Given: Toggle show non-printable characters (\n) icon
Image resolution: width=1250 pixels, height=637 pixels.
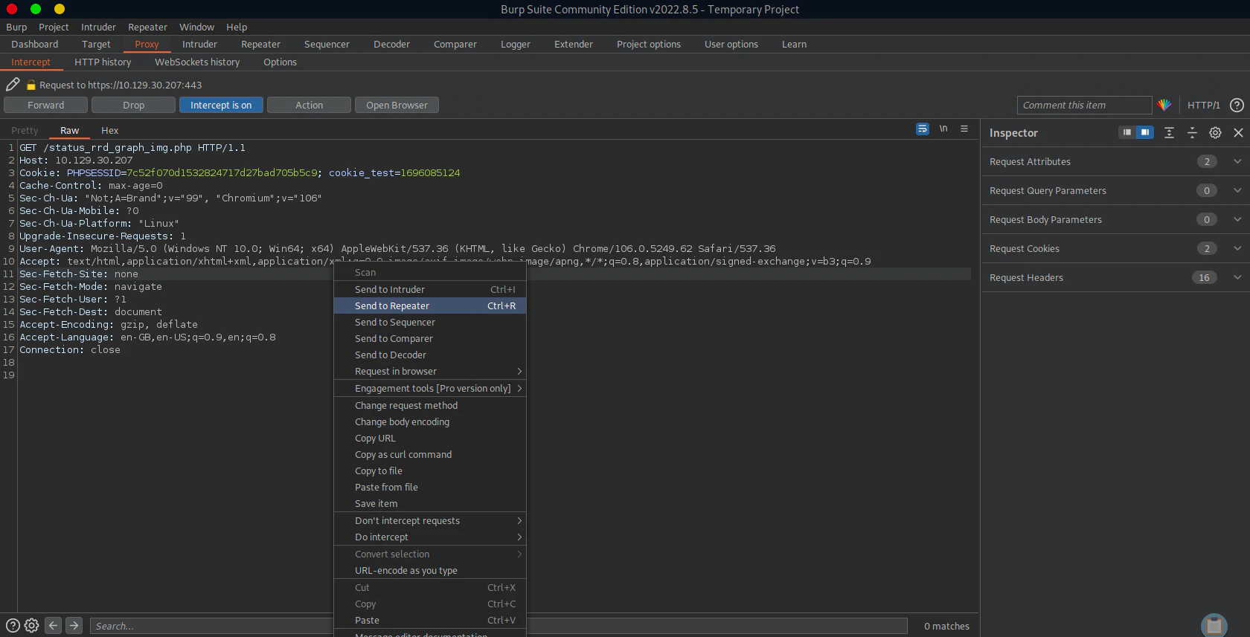Looking at the screenshot, I should [943, 129].
